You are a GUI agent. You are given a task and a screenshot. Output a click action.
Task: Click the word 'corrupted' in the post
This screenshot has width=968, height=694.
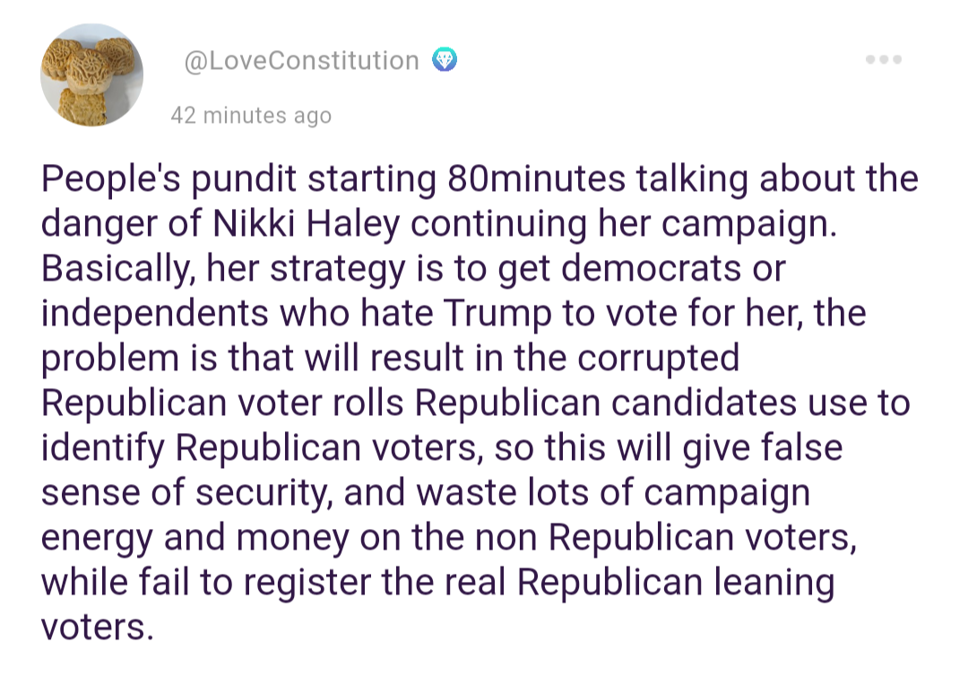pos(658,359)
